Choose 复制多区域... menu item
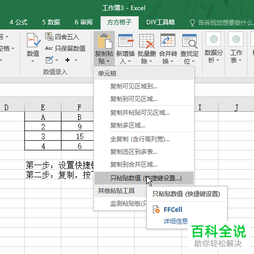 (x=144, y=125)
